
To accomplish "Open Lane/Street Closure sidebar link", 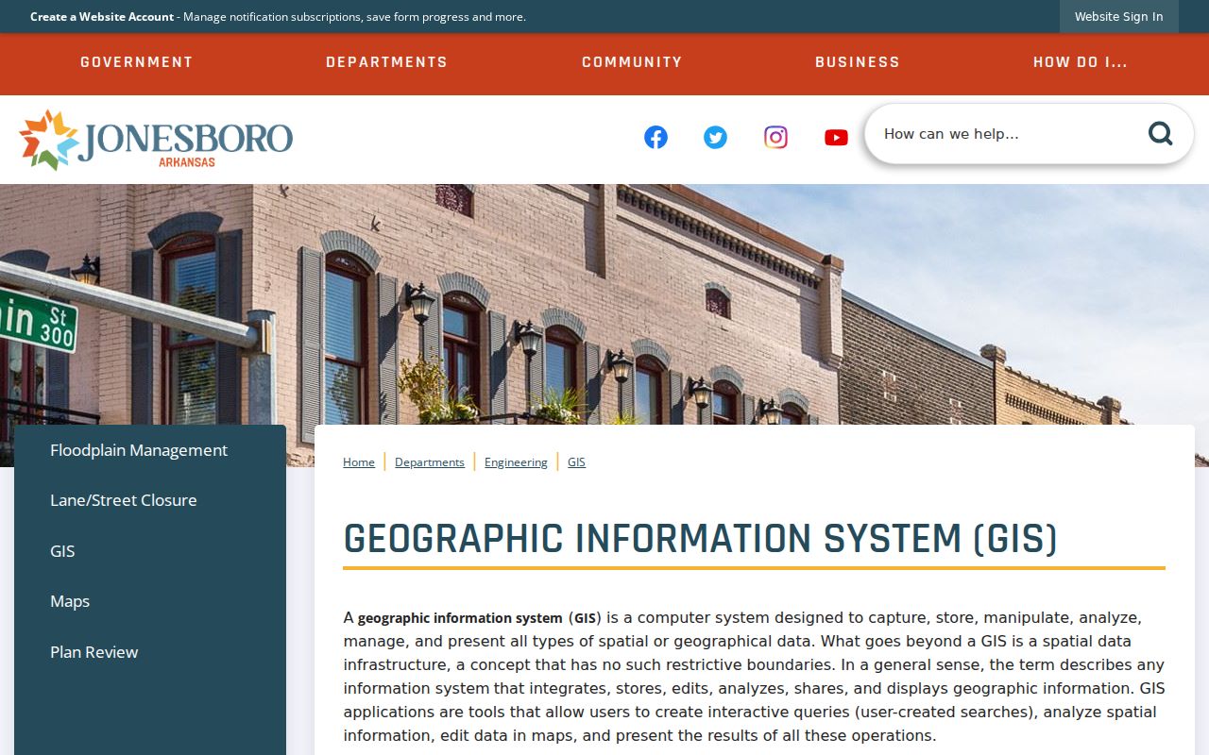I will (x=124, y=500).
